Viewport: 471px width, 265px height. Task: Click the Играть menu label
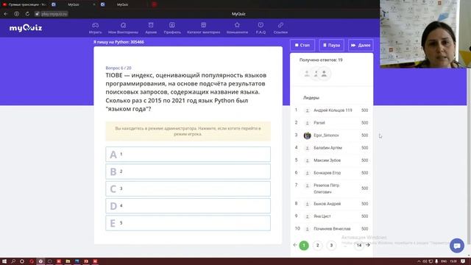click(95, 32)
